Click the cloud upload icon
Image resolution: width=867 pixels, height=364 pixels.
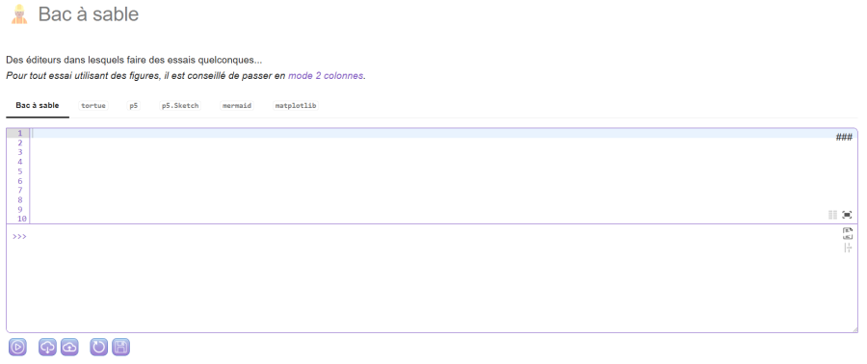[69, 347]
